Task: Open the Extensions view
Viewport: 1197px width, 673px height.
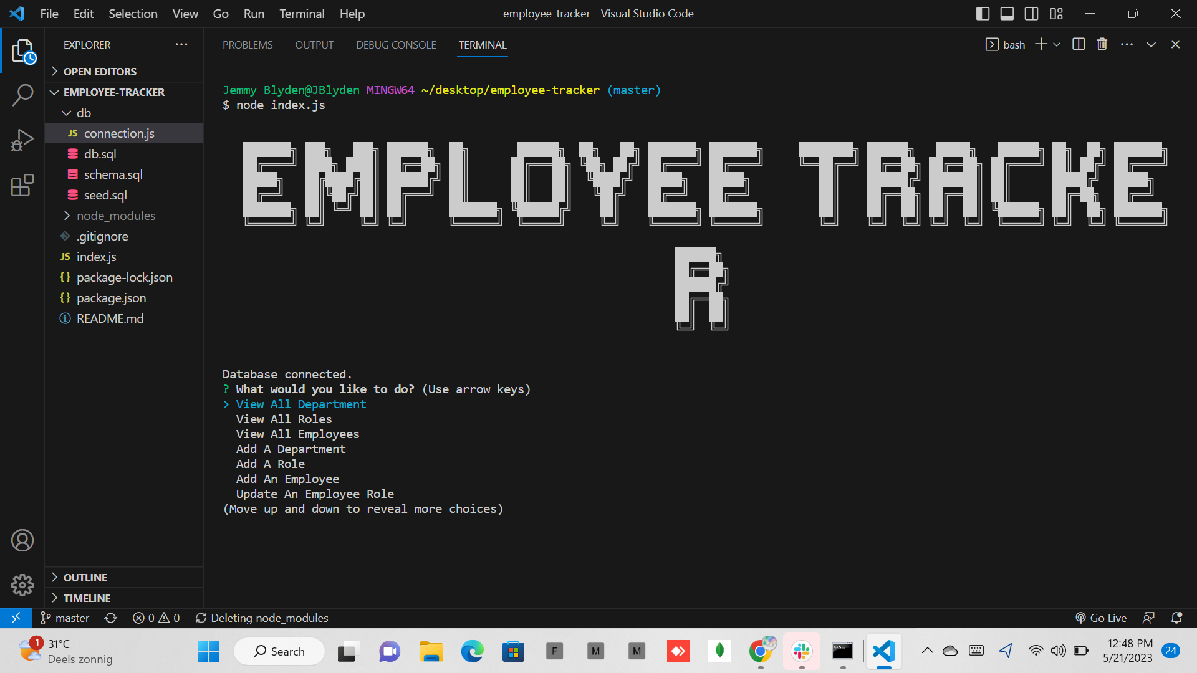Action: [22, 185]
